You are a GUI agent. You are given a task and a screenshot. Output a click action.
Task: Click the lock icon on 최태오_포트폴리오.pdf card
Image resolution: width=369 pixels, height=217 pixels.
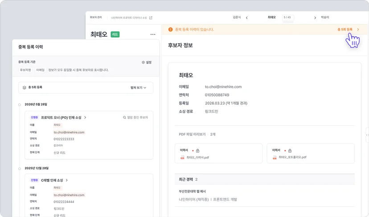point(290,151)
